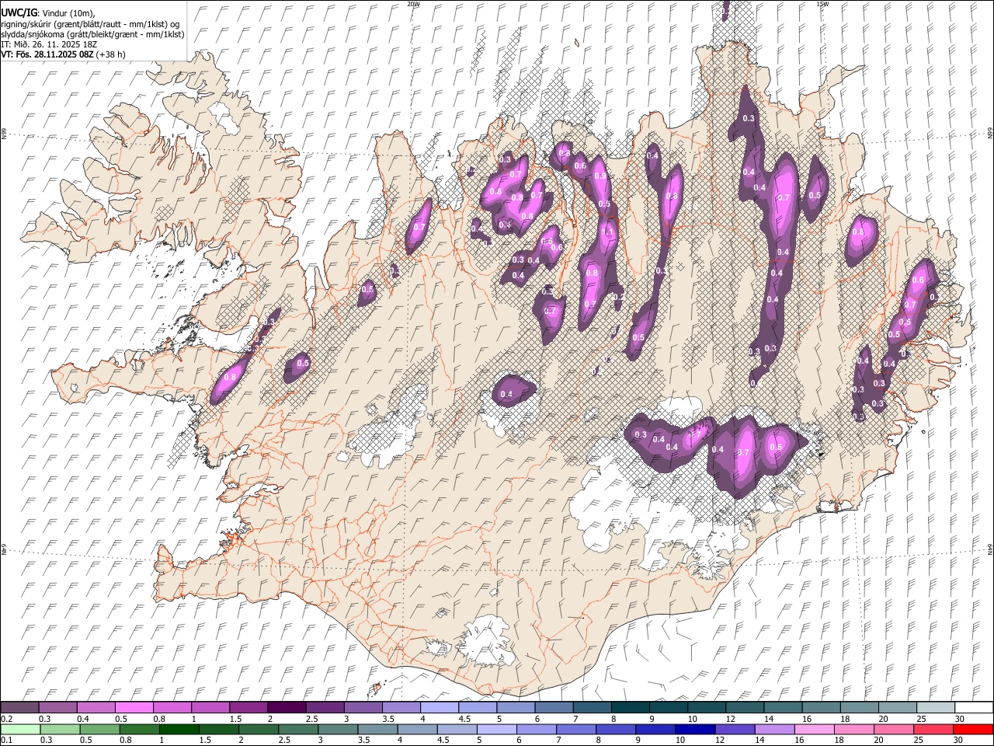The image size is (994, 746).
Task: Click the '15W' longitude label at top
Action: click(x=822, y=4)
